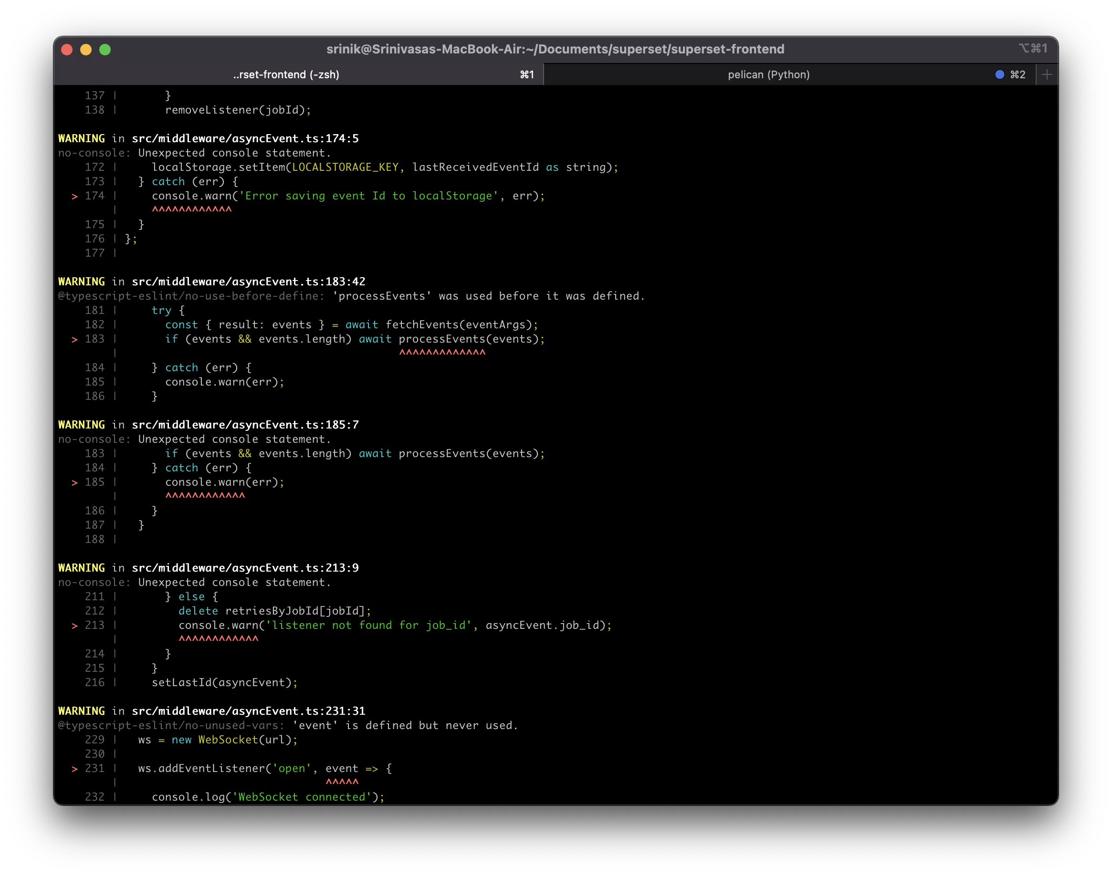The height and width of the screenshot is (876, 1112).
Task: Click 'removeListener(jobId);' on line 138
Action: click(x=238, y=110)
